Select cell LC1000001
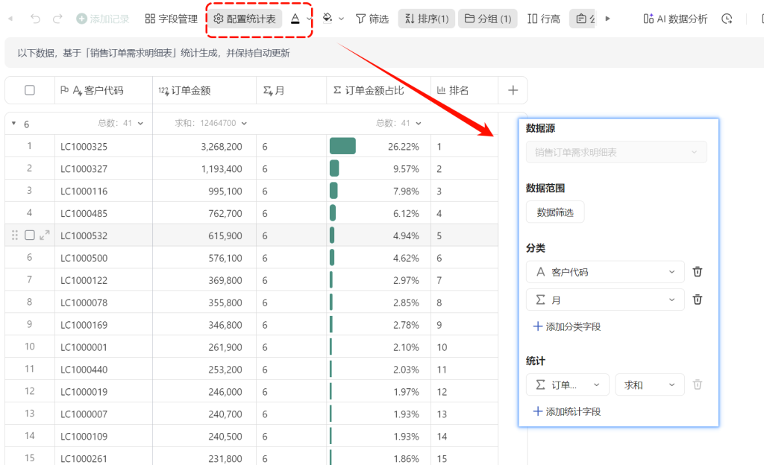 pyautogui.click(x=103, y=347)
